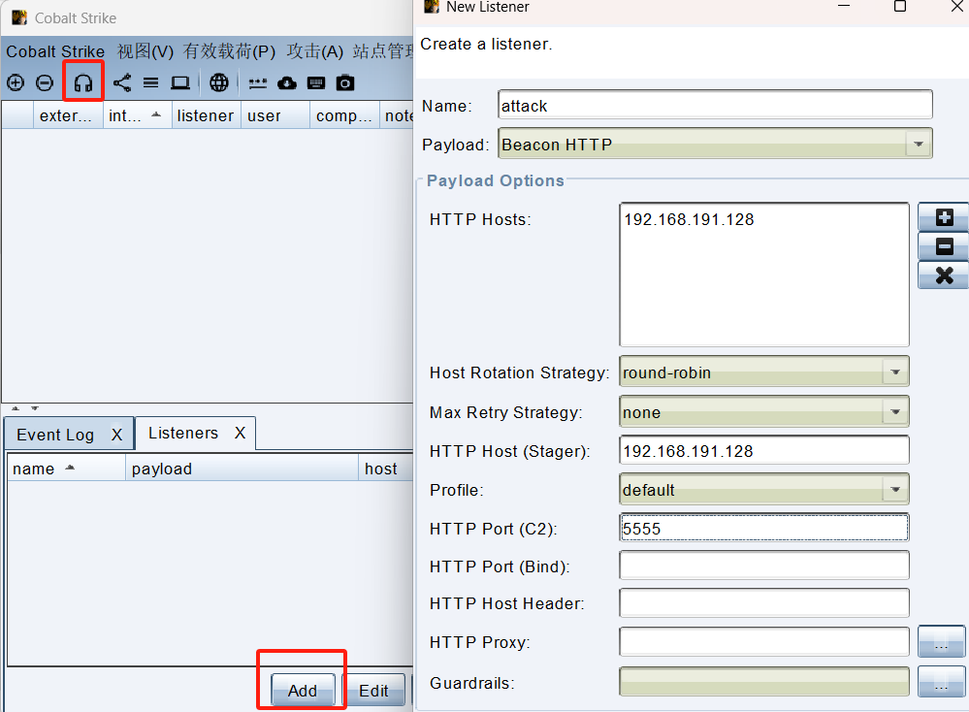
Task: Open the Profile dropdown
Action: 763,490
